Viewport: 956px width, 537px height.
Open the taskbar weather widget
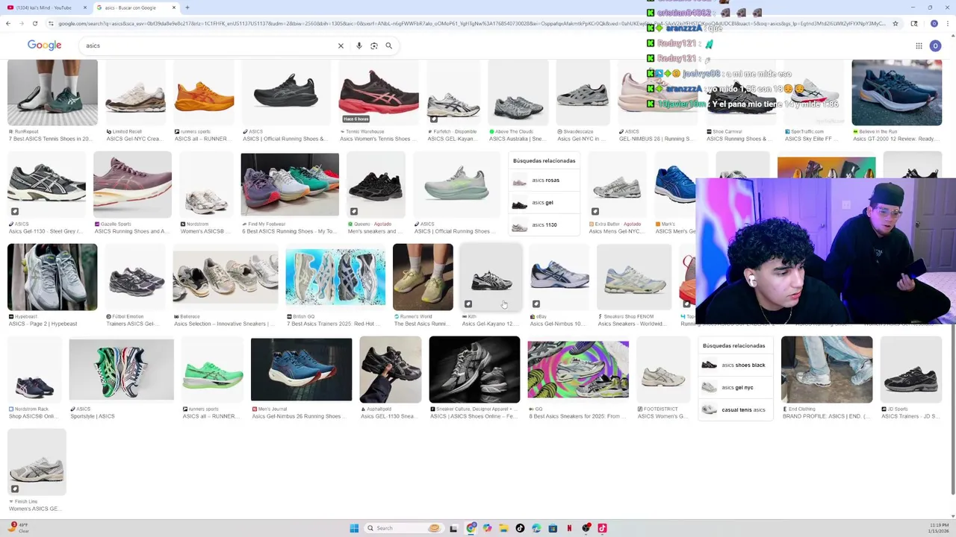(18, 528)
